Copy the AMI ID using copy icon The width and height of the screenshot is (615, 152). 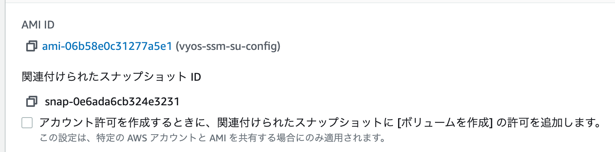tap(31, 47)
